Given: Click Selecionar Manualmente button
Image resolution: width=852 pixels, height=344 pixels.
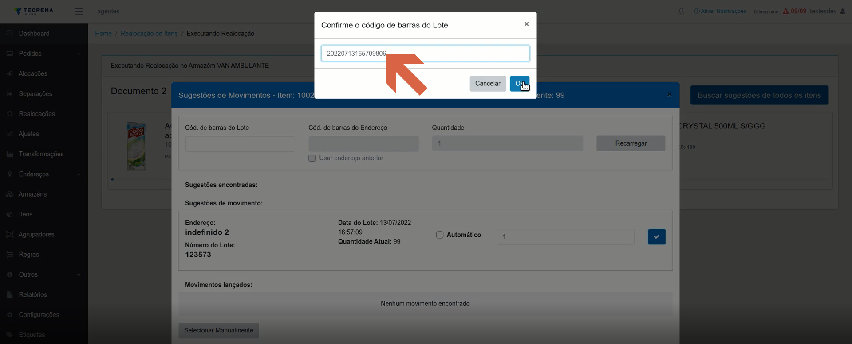Looking at the screenshot, I should (x=219, y=330).
